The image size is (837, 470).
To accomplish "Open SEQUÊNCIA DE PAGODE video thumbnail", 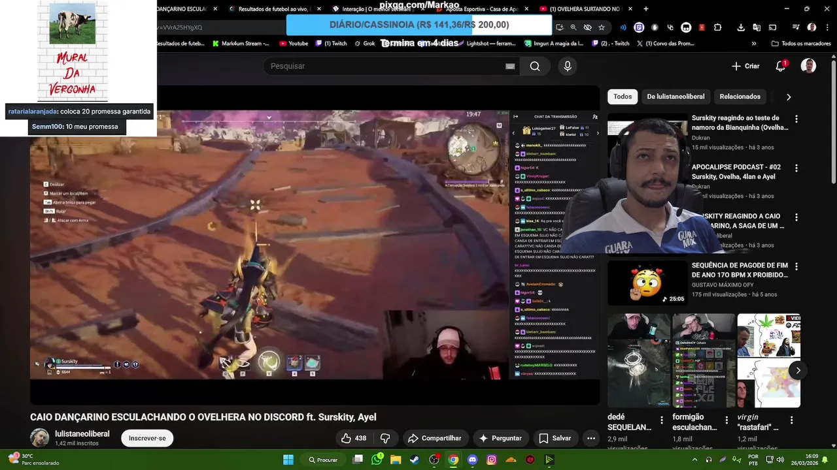I will tap(647, 283).
